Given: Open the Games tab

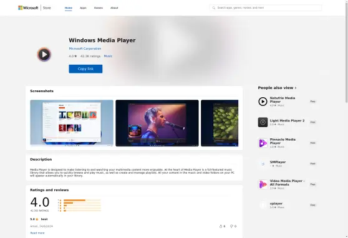Looking at the screenshot, I should coord(99,7).
